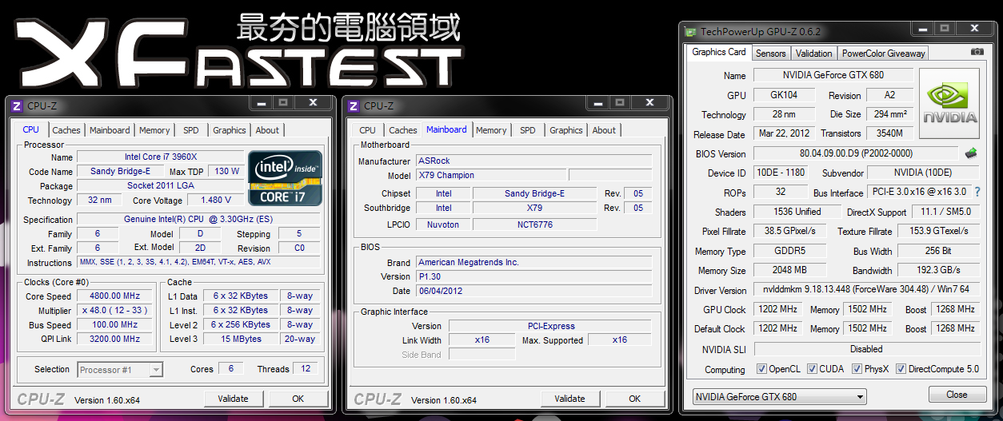This screenshot has height=421, width=1003.
Task: Click OK in the left CPU-Z window
Action: tap(298, 399)
